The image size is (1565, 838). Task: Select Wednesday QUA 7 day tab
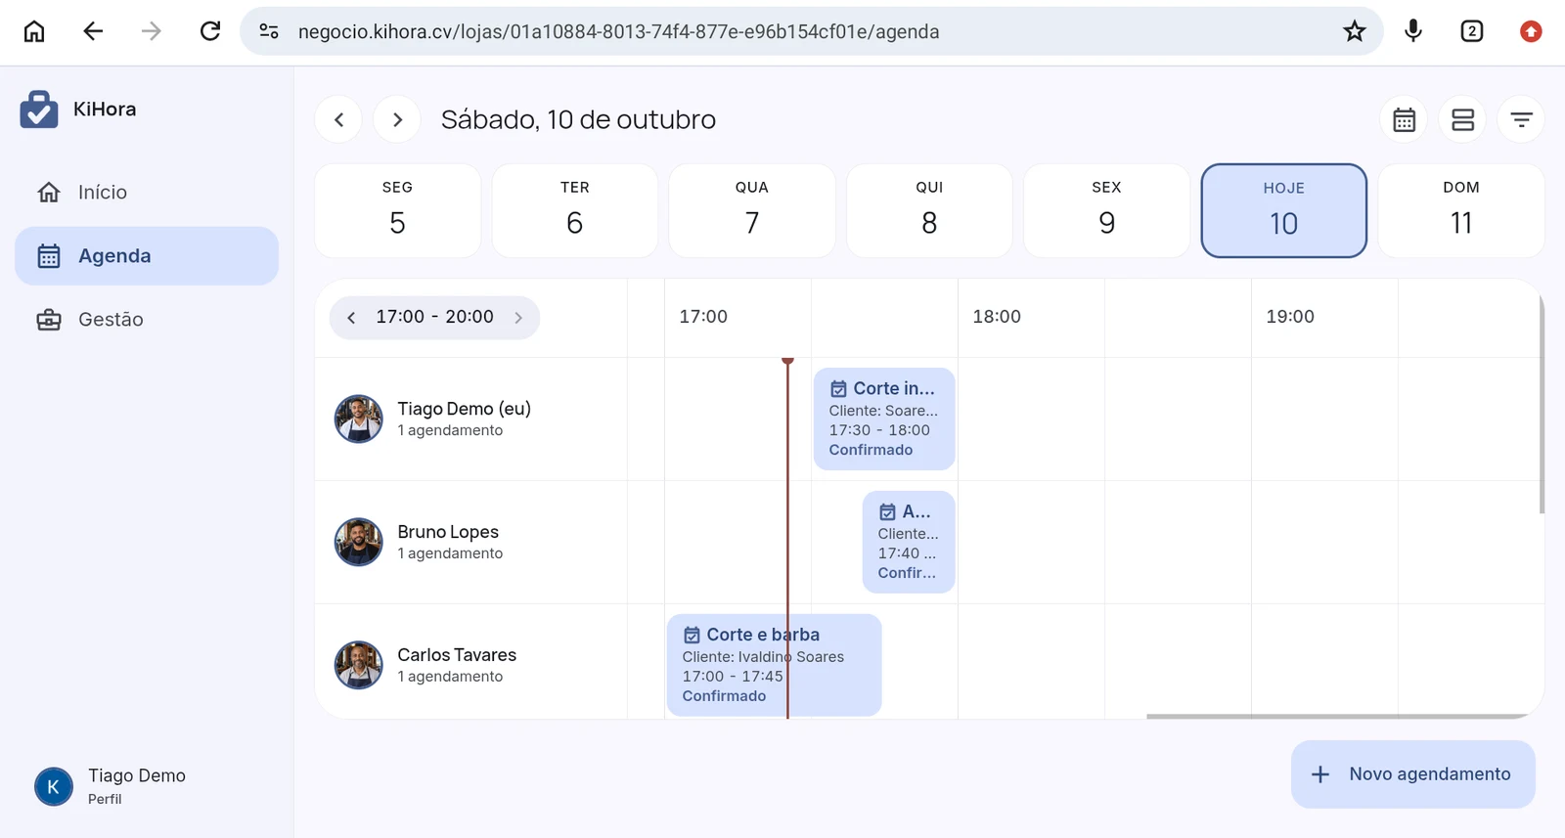click(752, 210)
